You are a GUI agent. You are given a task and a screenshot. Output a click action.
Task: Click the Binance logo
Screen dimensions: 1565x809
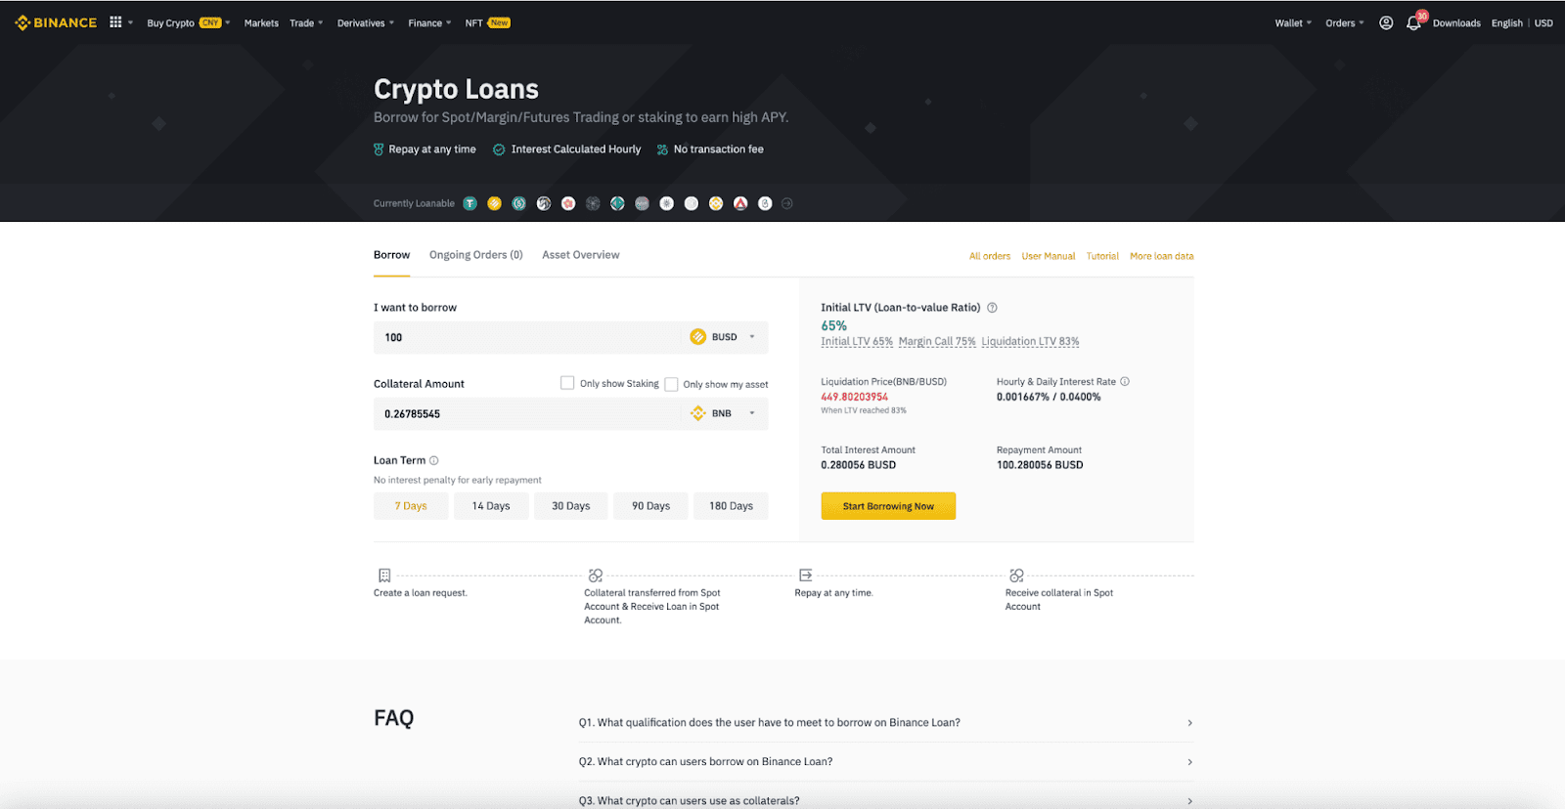(x=56, y=22)
